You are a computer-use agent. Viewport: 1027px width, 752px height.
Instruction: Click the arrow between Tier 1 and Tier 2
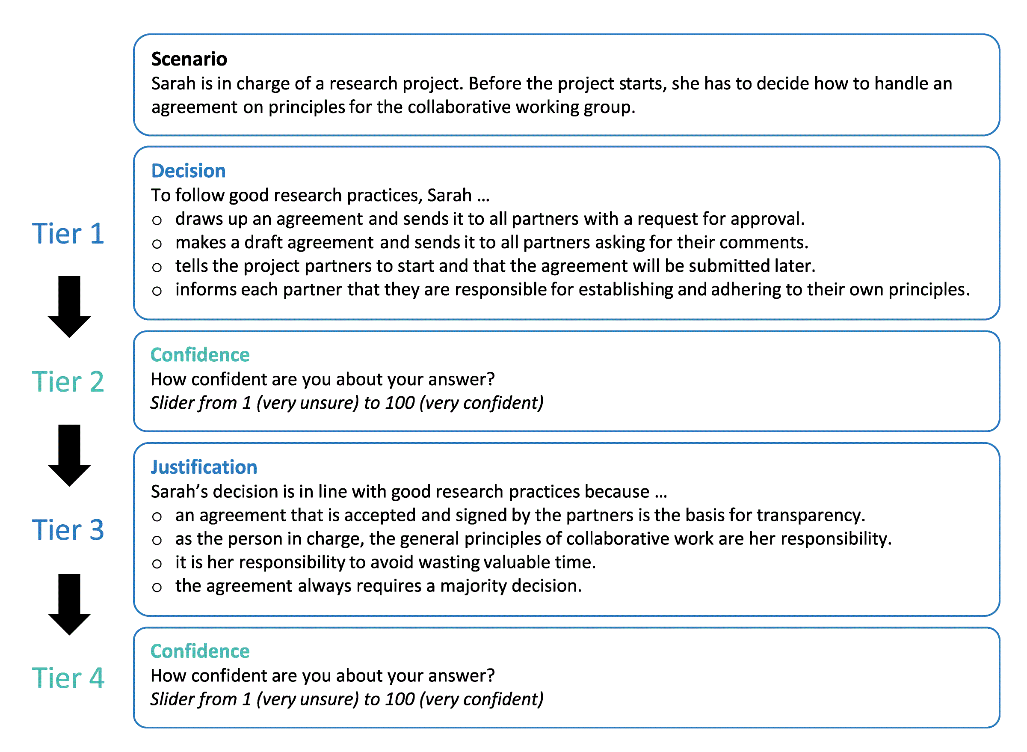69,307
